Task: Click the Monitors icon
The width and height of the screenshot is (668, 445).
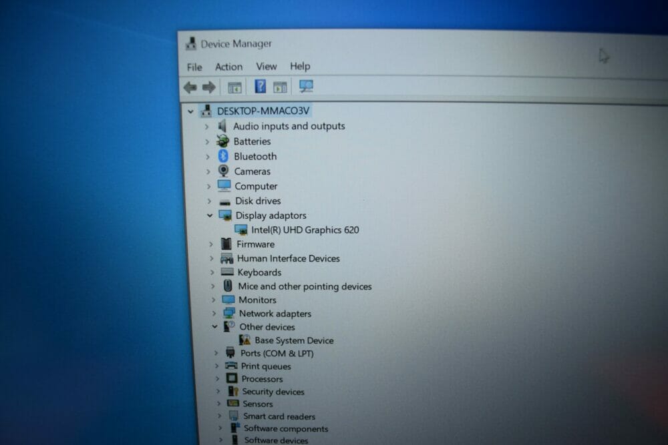Action: click(x=228, y=300)
